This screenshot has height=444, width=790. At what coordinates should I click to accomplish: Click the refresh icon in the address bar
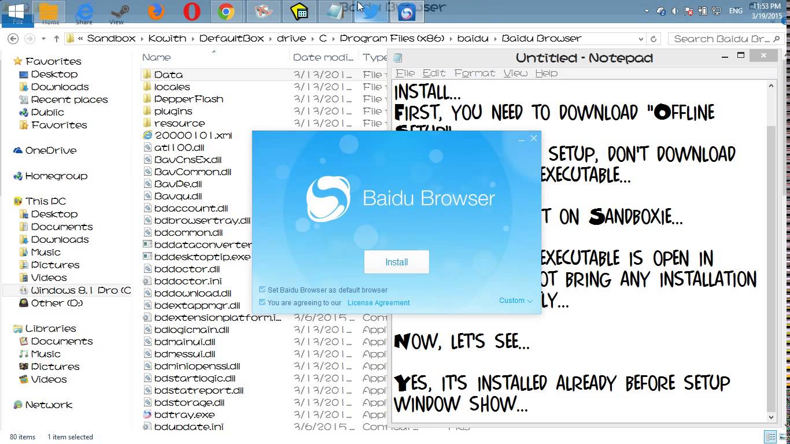[x=654, y=38]
